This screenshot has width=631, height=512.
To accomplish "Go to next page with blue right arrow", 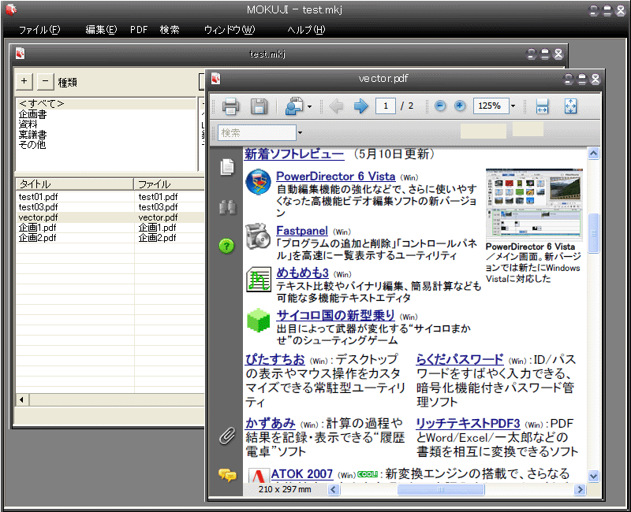I will click(361, 106).
